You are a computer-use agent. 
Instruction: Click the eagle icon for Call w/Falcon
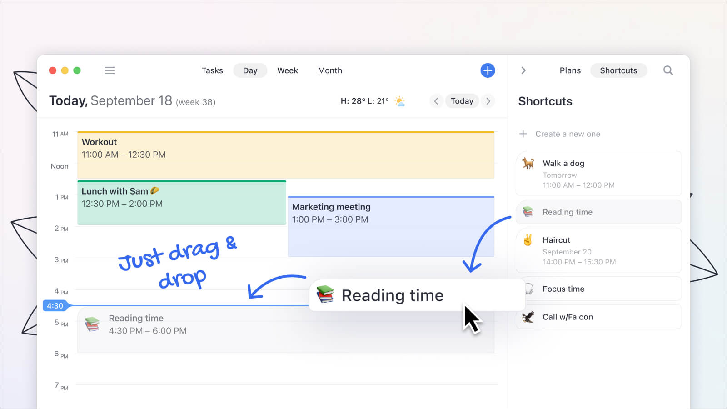tap(528, 317)
